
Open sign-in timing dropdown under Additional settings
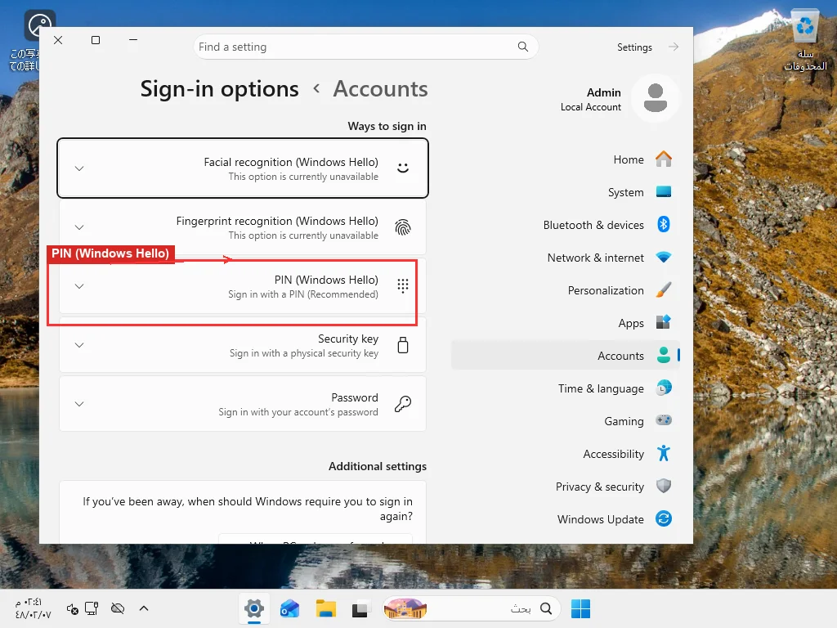click(316, 538)
